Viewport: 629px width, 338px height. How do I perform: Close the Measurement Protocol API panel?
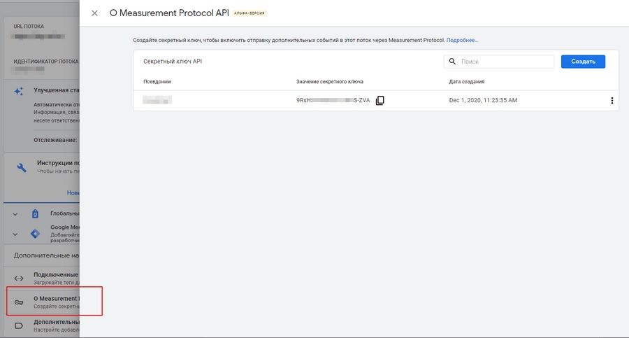point(94,13)
